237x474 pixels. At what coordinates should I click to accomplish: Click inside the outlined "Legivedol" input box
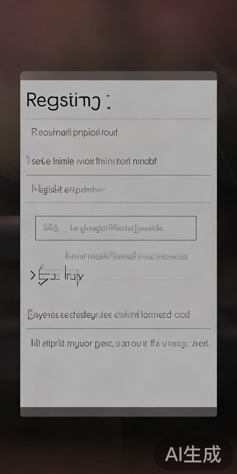[x=116, y=228]
